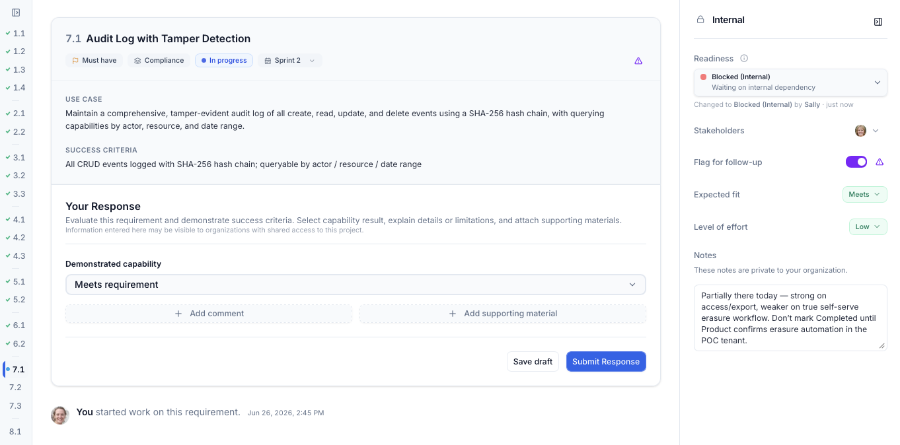This screenshot has width=900, height=445.
Task: Open the Demonstrated capability dropdown
Action: [356, 285]
